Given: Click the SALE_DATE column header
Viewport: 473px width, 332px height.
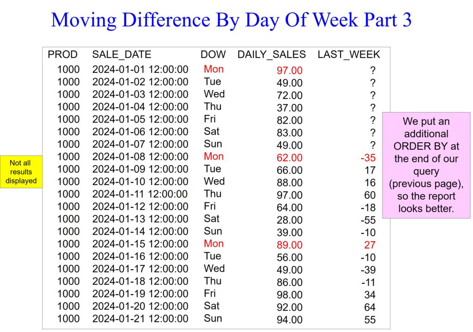Looking at the screenshot, I should [121, 54].
